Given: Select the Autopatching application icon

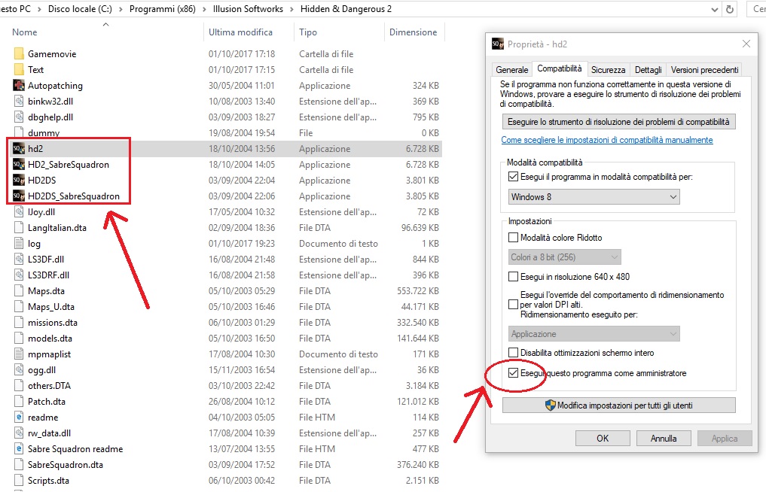Looking at the screenshot, I should point(19,86).
